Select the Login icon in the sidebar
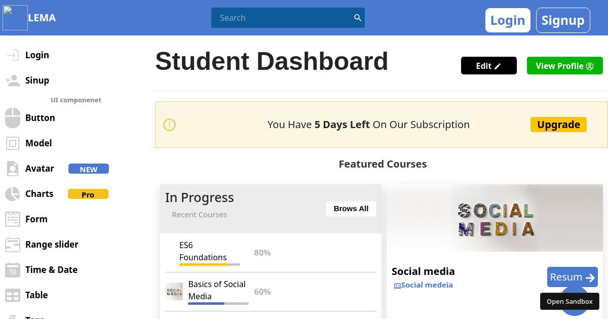The width and height of the screenshot is (608, 319). [12, 55]
